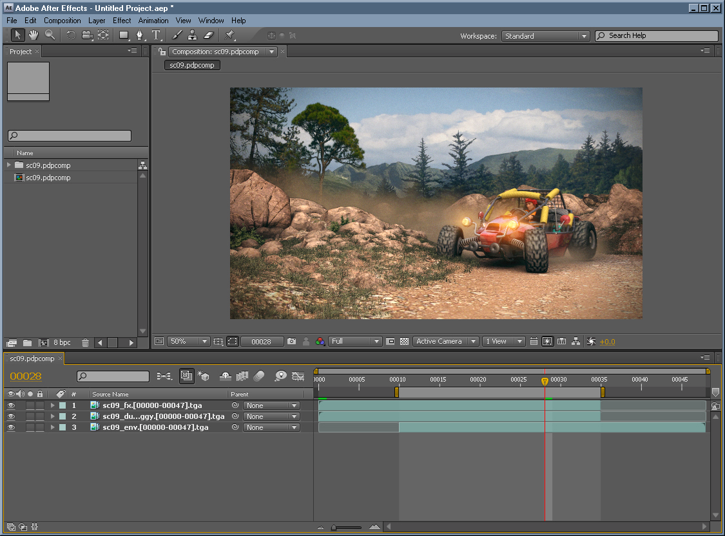Select the Unified Camera tool
Image resolution: width=725 pixels, height=536 pixels.
87,35
